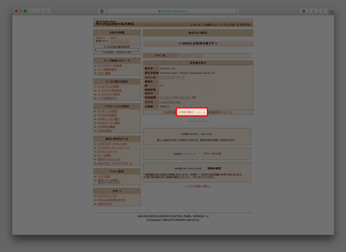Follow the ドメイン設定へ戻る link

point(198,186)
